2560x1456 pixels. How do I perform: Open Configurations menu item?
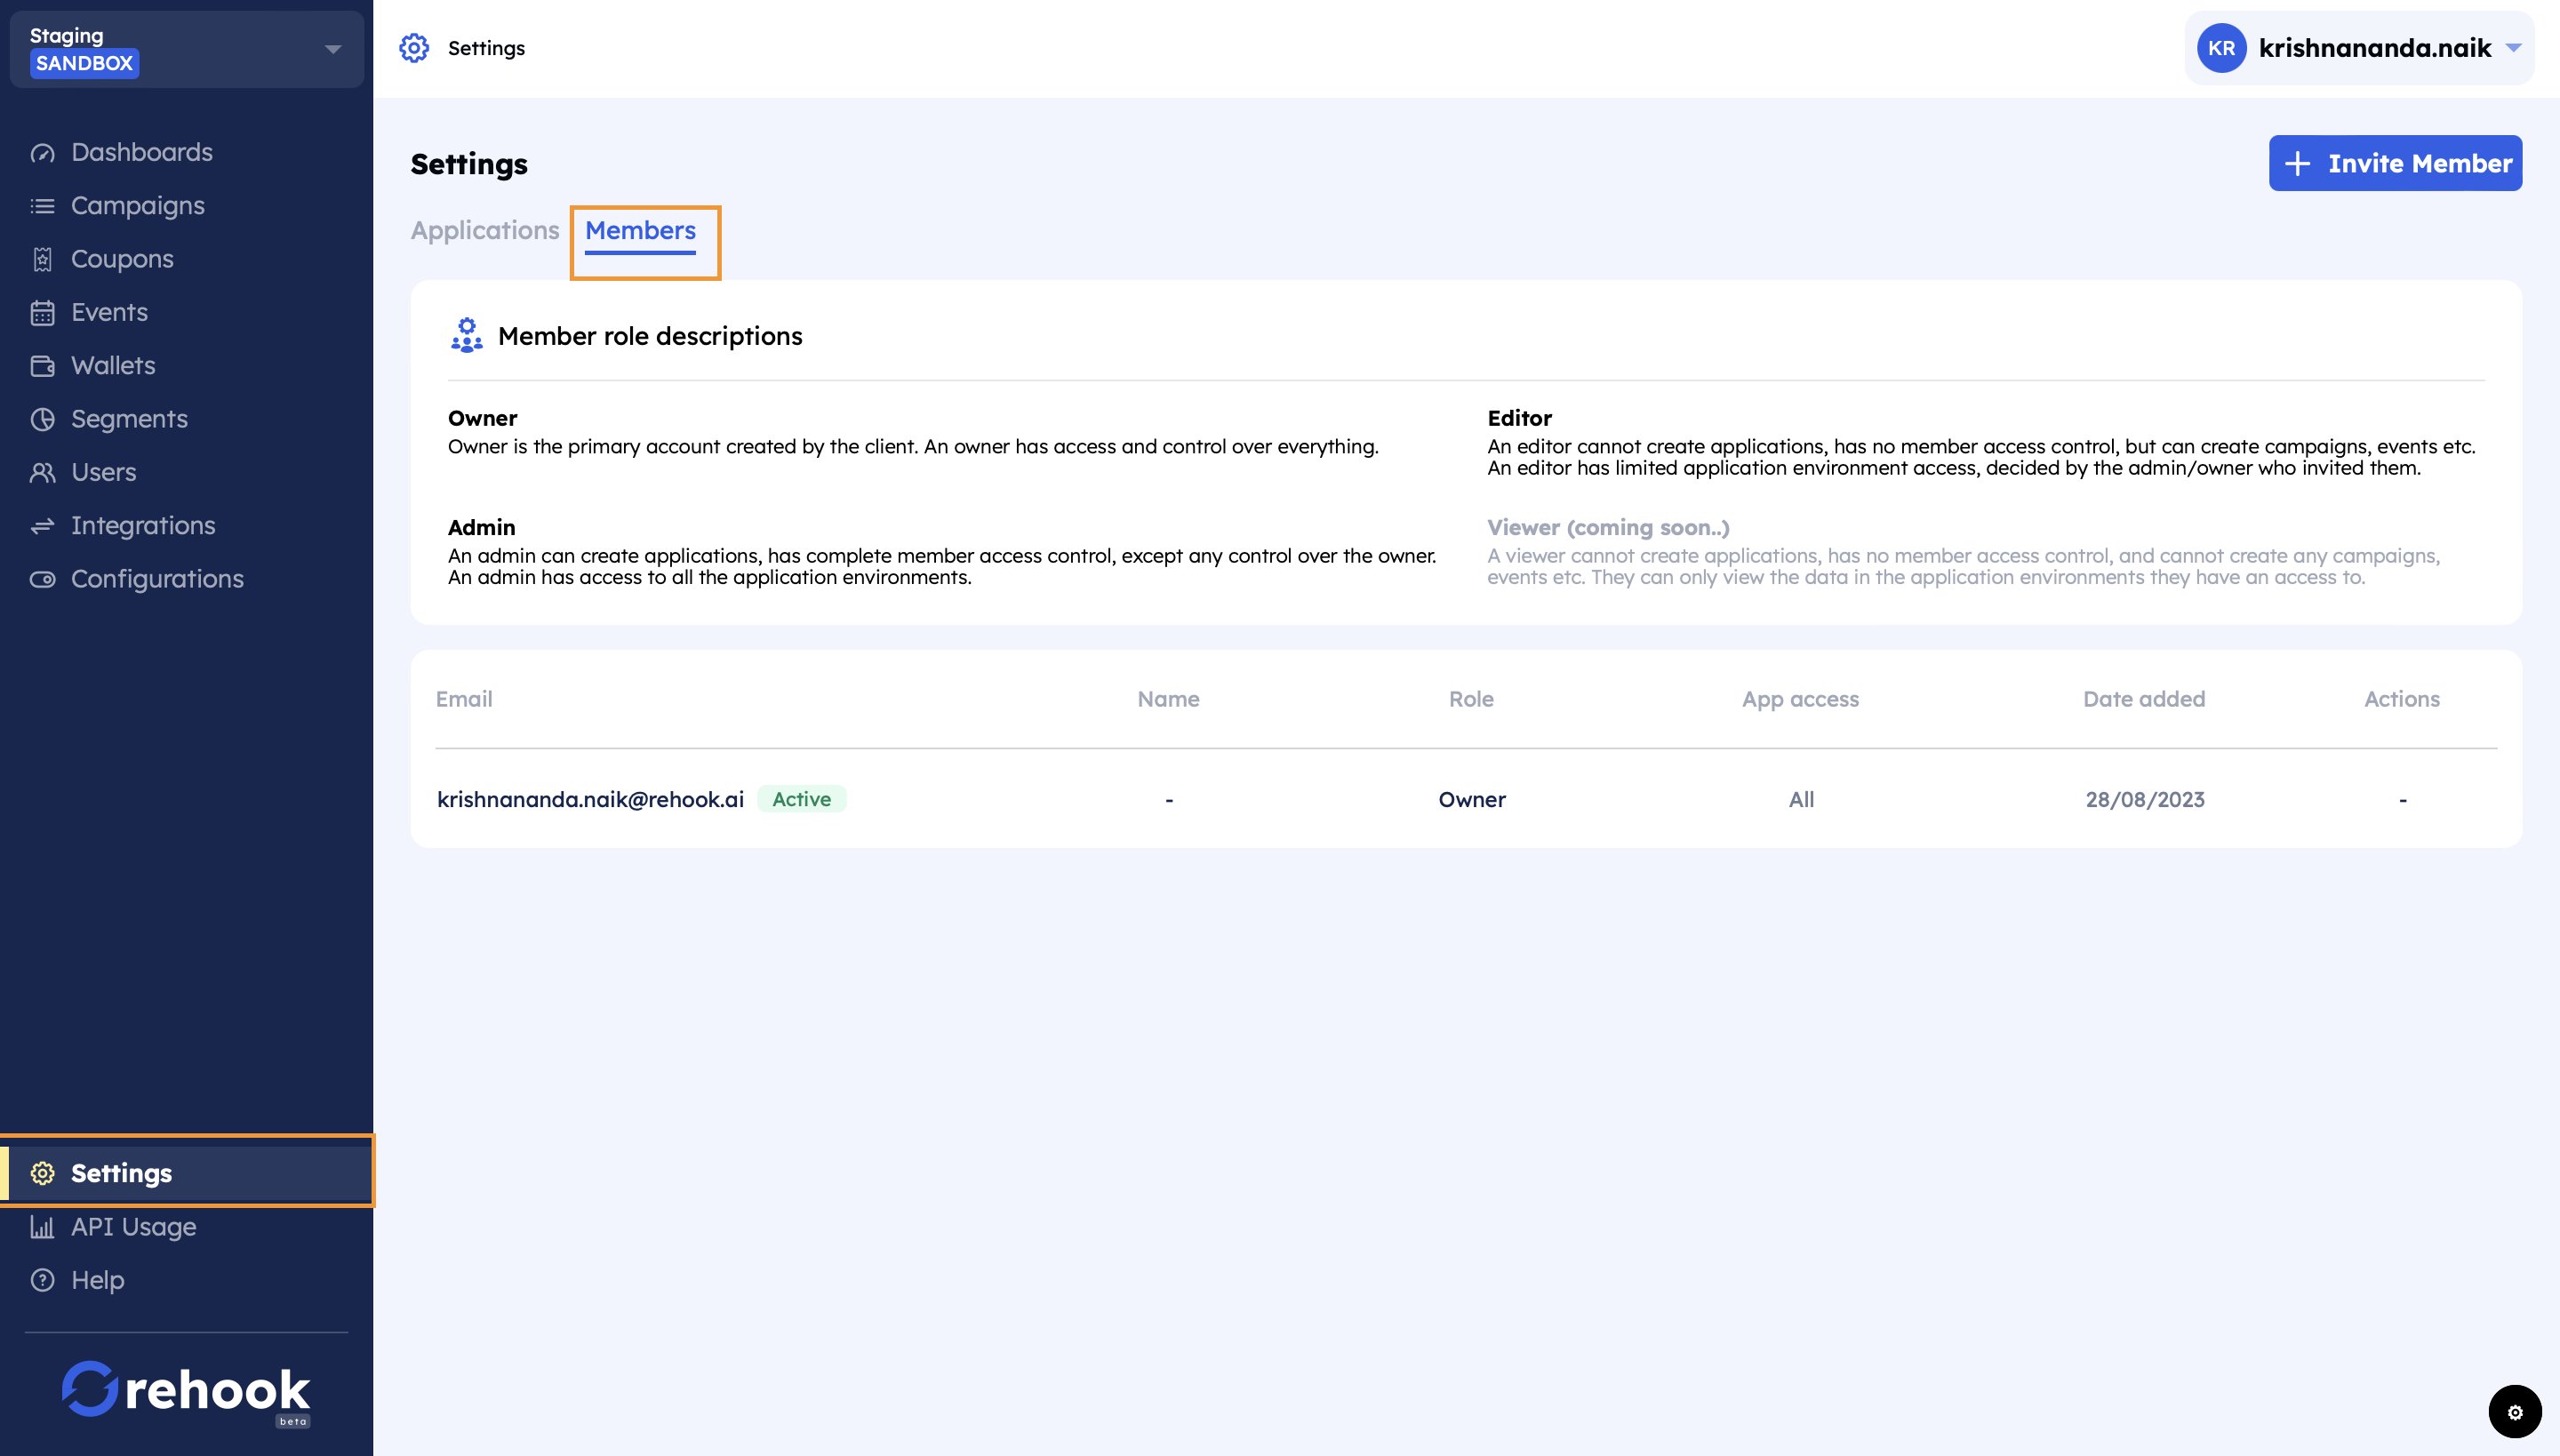[157, 579]
